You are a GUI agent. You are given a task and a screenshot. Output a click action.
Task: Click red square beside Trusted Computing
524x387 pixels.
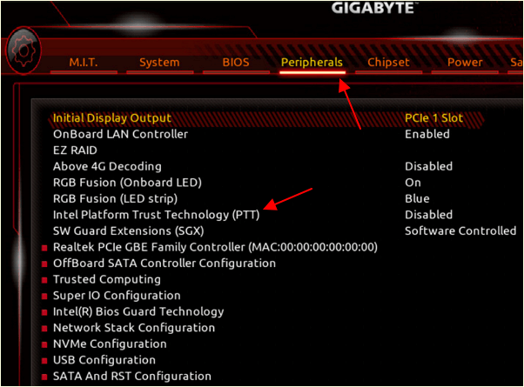point(44,280)
